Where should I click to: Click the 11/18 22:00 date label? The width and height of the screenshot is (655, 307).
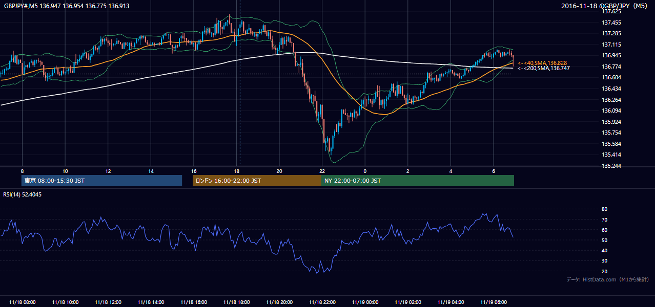[322, 302]
